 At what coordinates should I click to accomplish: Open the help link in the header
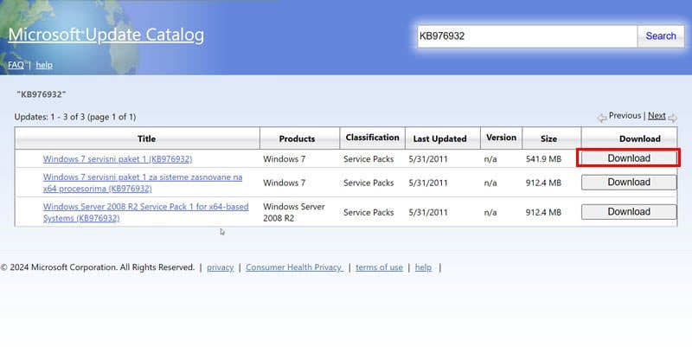(x=44, y=65)
